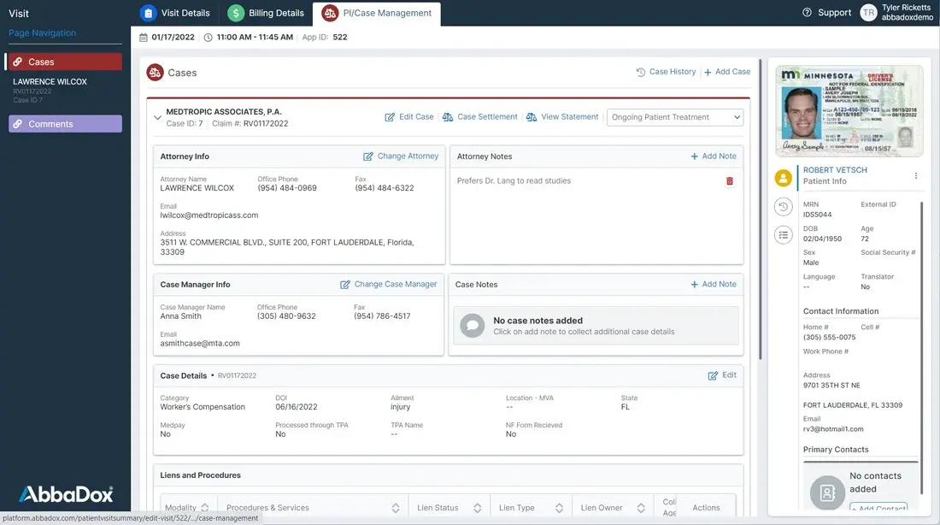Open the patient info three-dot menu
940x525 pixels.
point(915,176)
